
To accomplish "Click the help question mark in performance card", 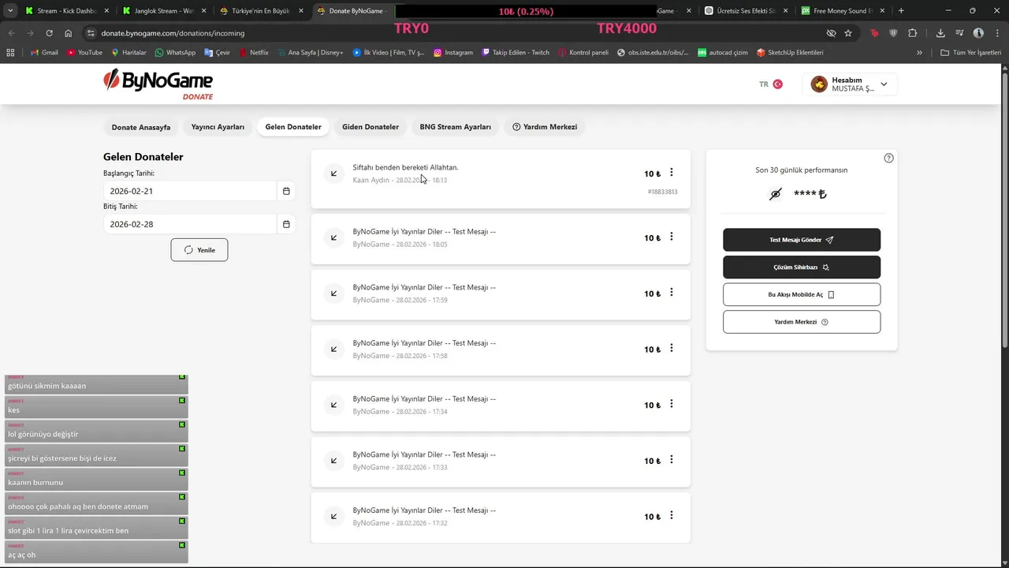I will pos(889,158).
